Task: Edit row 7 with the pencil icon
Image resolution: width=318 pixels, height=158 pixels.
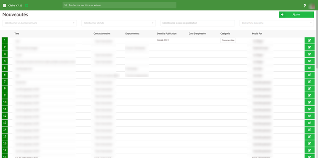Action: point(310,82)
